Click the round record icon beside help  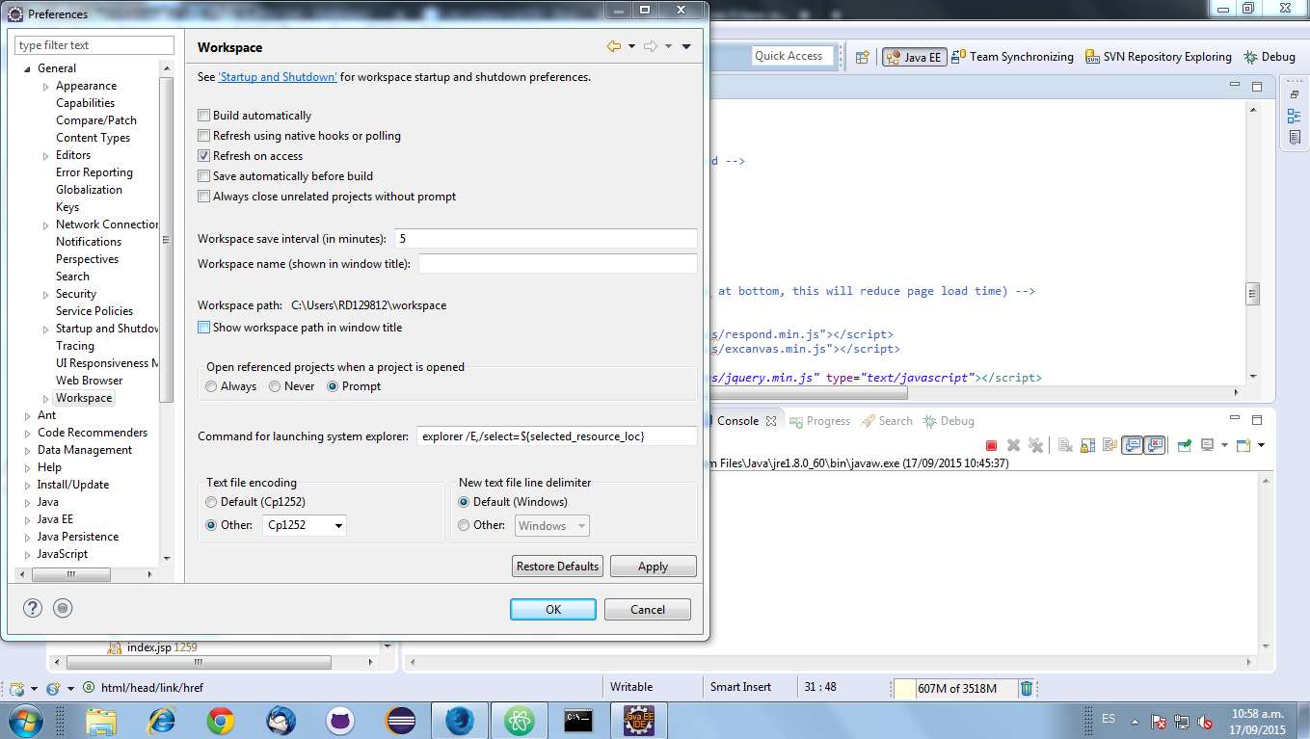point(63,608)
